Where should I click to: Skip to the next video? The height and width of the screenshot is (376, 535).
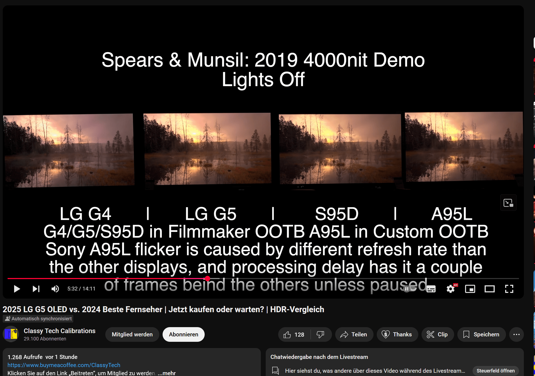[36, 289]
